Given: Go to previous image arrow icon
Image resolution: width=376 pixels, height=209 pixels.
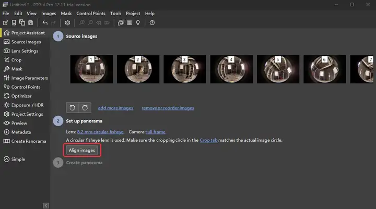Looking at the screenshot, I should [98, 23].
